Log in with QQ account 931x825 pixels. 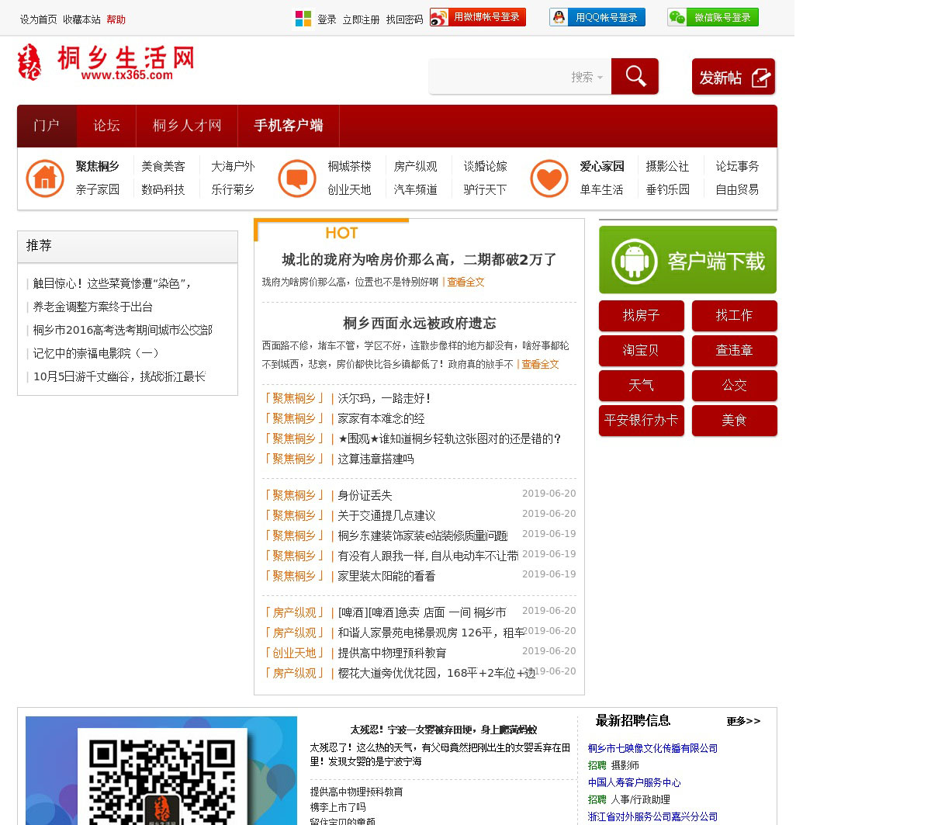(x=597, y=17)
